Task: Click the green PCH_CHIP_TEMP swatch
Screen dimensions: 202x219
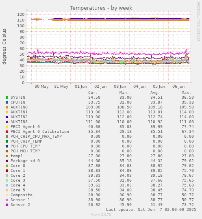Action: tap(7, 141)
